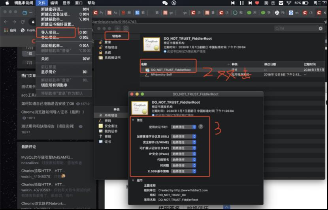Image resolution: width=328 pixels, height=210 pixels.
Task: Open the 钥匙串访问 app menu
Action: point(23,3)
